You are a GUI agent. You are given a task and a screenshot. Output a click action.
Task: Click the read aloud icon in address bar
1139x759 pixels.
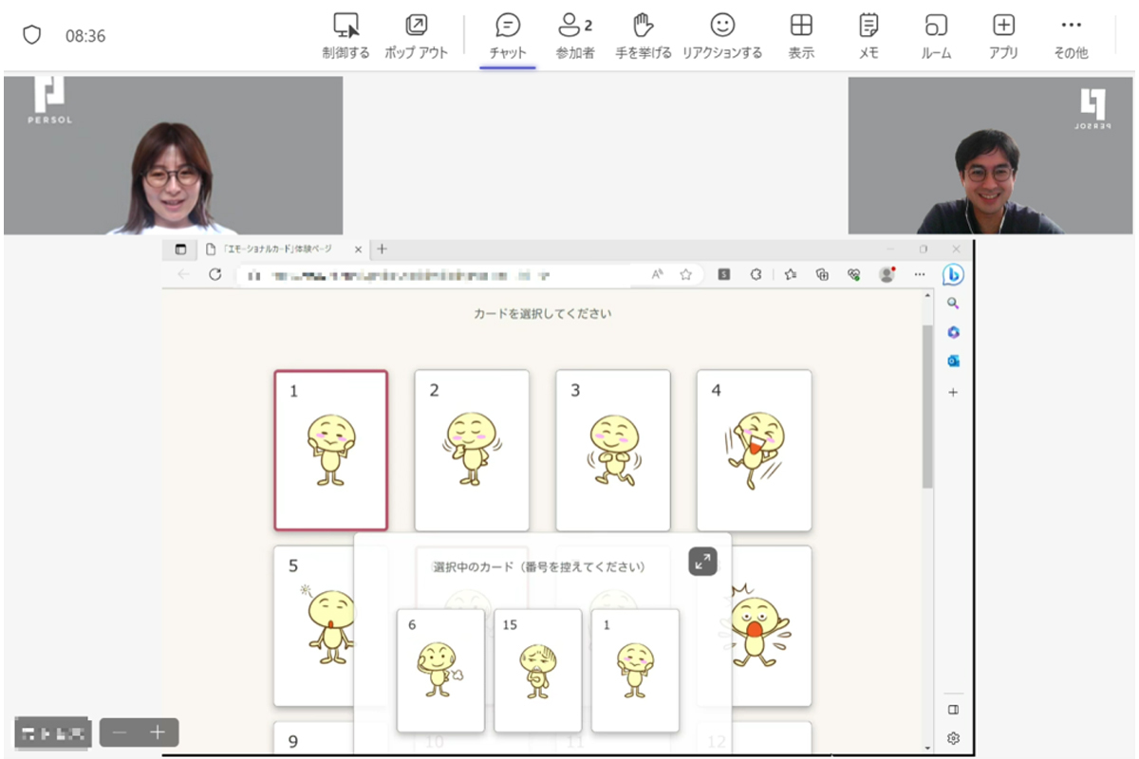pyautogui.click(x=657, y=274)
